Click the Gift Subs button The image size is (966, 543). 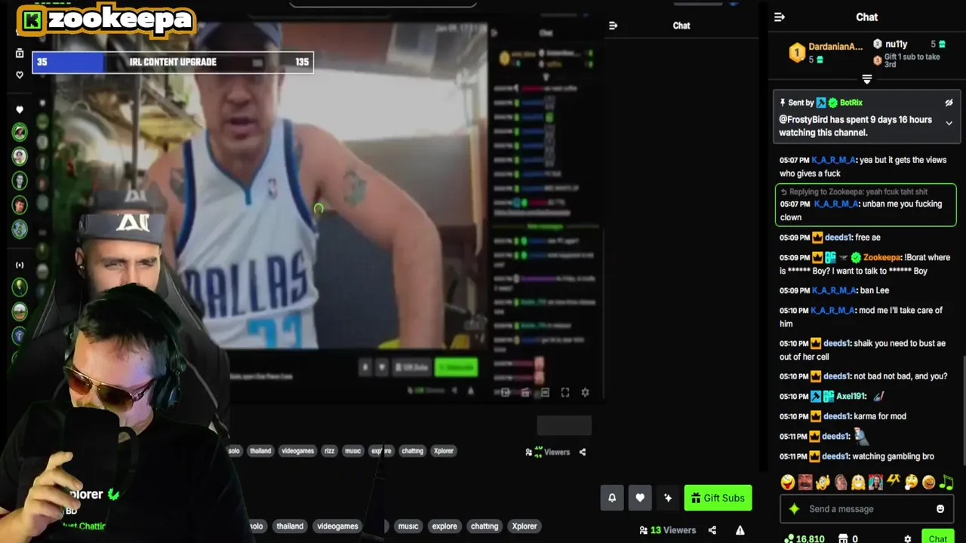tap(718, 498)
